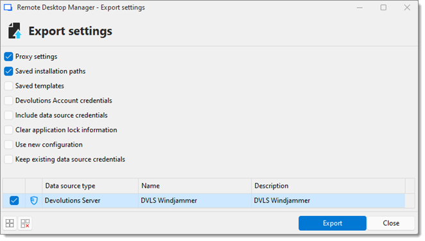Deselect the Devolutions Server row checkbox

click(14, 201)
